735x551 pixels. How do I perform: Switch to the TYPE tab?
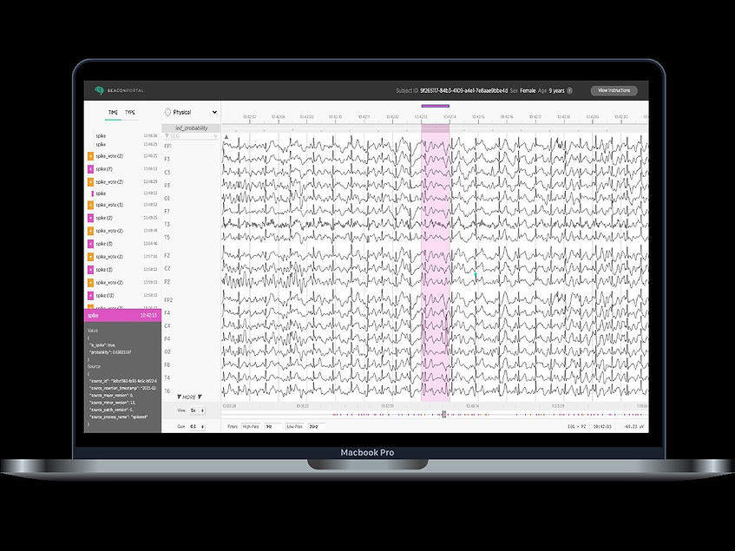point(132,112)
